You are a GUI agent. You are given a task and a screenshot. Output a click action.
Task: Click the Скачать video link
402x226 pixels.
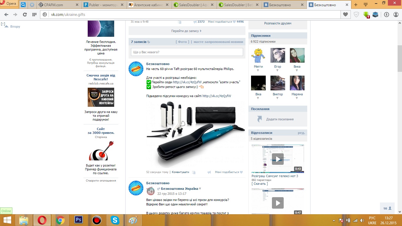pos(260,184)
